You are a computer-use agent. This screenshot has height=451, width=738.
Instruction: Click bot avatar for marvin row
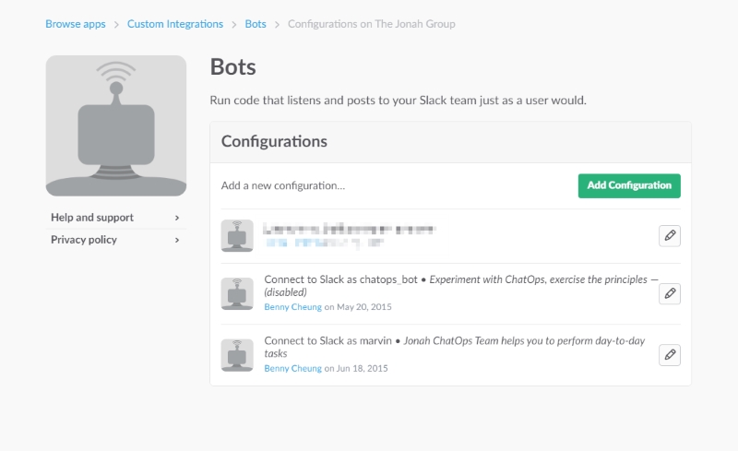237,355
